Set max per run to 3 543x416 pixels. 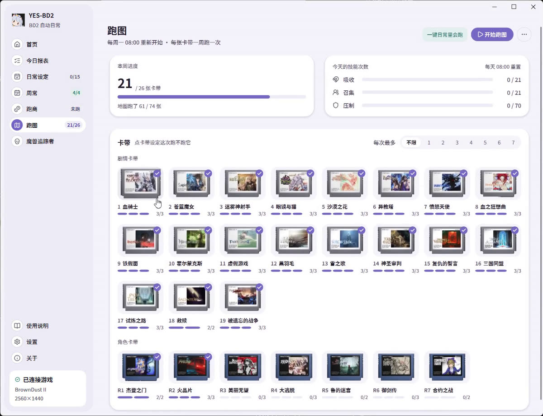click(457, 143)
